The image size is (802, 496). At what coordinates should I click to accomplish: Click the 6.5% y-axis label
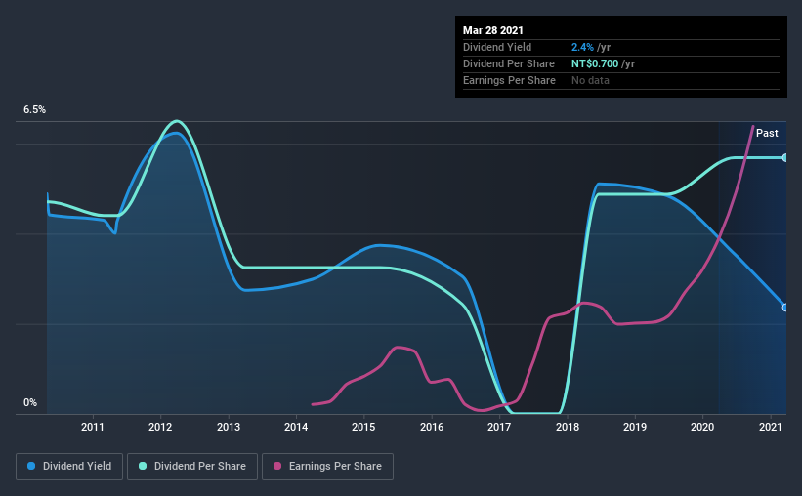pyautogui.click(x=34, y=110)
